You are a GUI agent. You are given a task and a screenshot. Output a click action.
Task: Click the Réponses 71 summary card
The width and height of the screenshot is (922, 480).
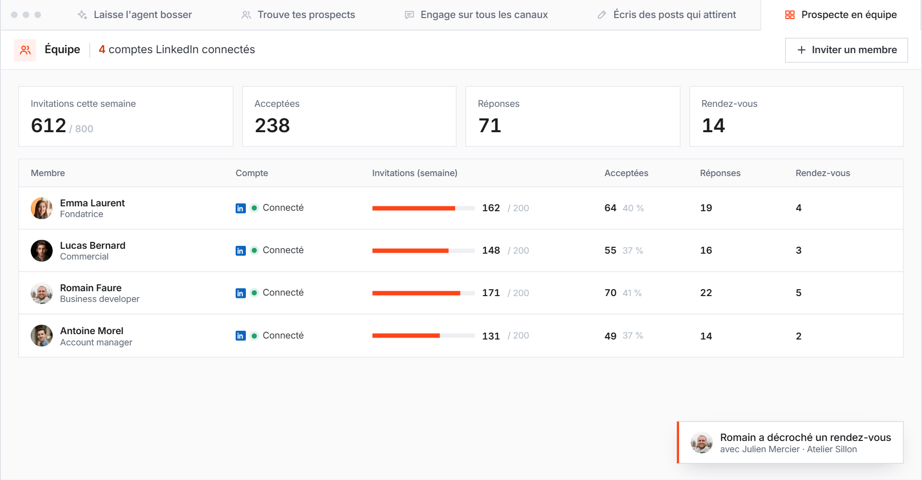(x=573, y=117)
